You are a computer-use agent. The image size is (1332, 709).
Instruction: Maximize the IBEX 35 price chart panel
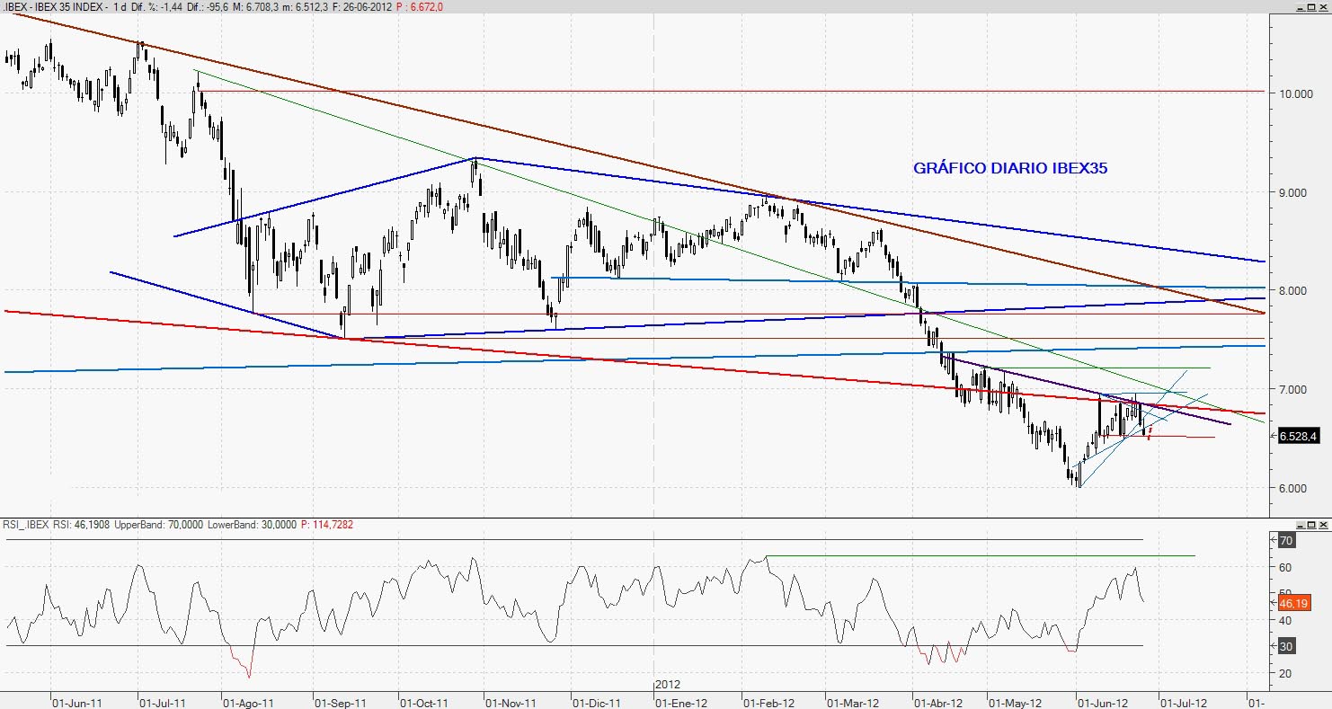click(1311, 7)
